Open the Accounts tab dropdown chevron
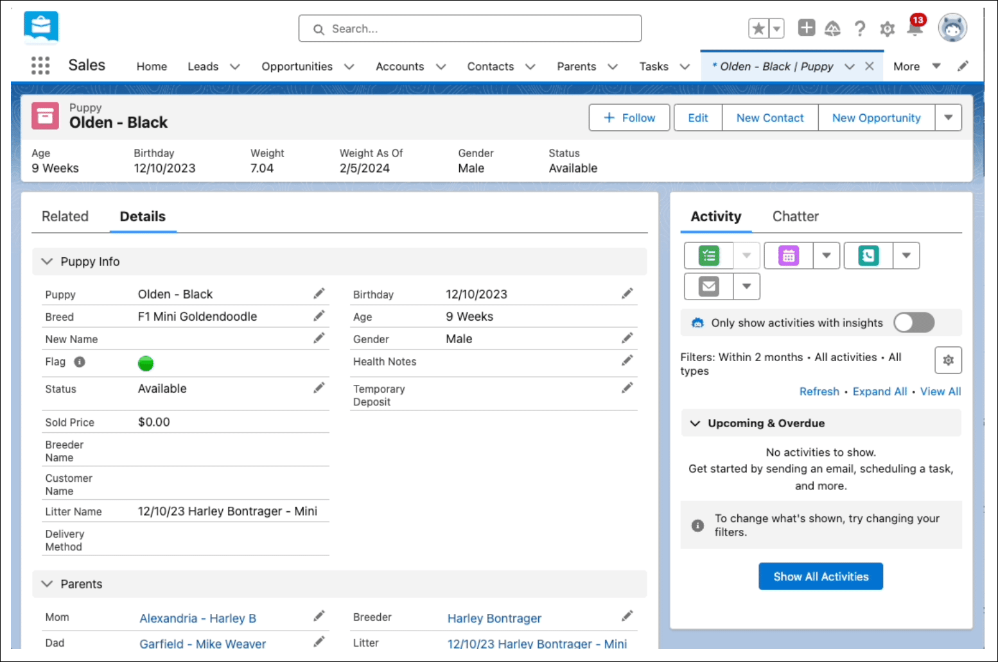The image size is (998, 662). [x=441, y=66]
